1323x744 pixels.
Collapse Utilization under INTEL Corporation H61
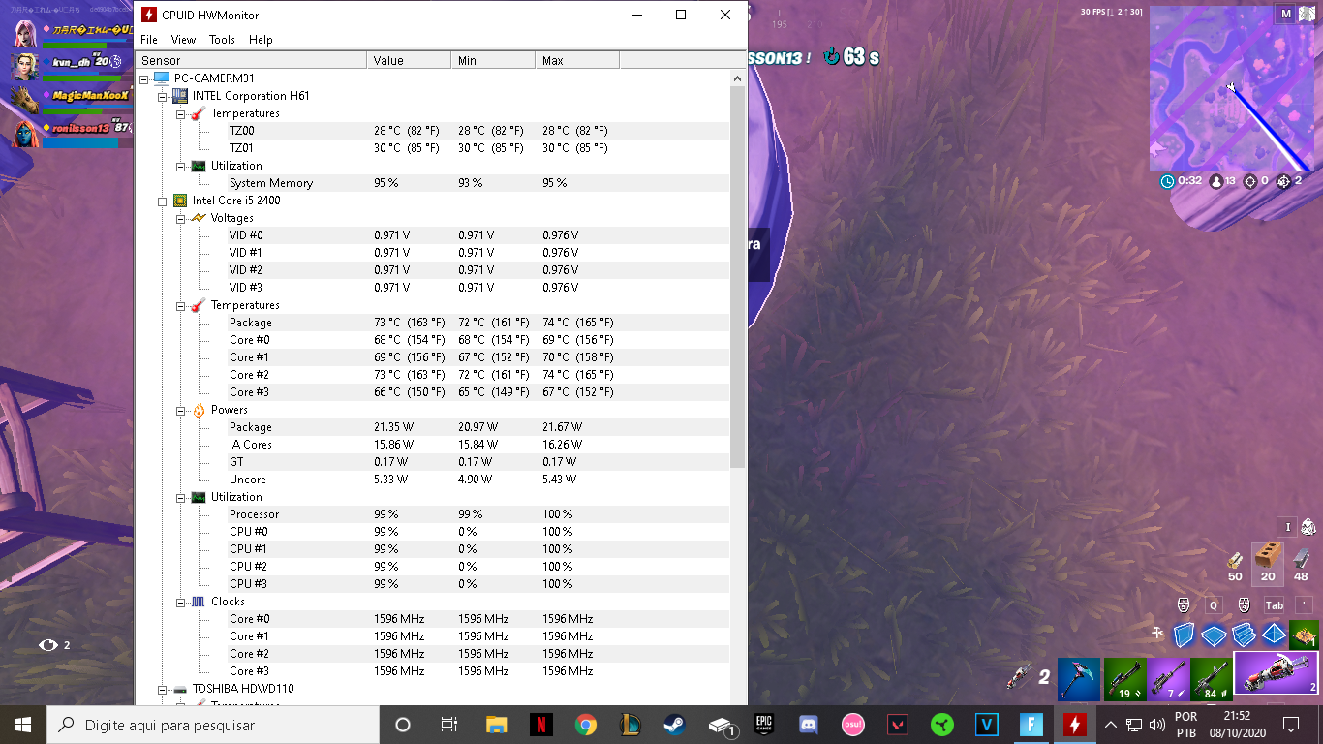click(181, 166)
